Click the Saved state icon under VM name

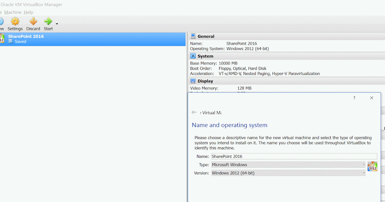[x=11, y=42]
